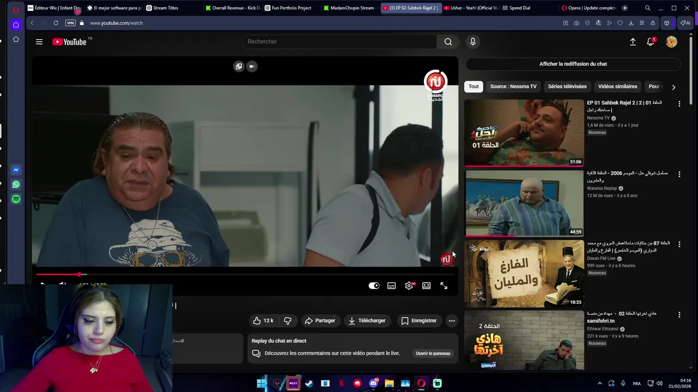
Task: Open the account avatar menu
Action: coord(671,42)
